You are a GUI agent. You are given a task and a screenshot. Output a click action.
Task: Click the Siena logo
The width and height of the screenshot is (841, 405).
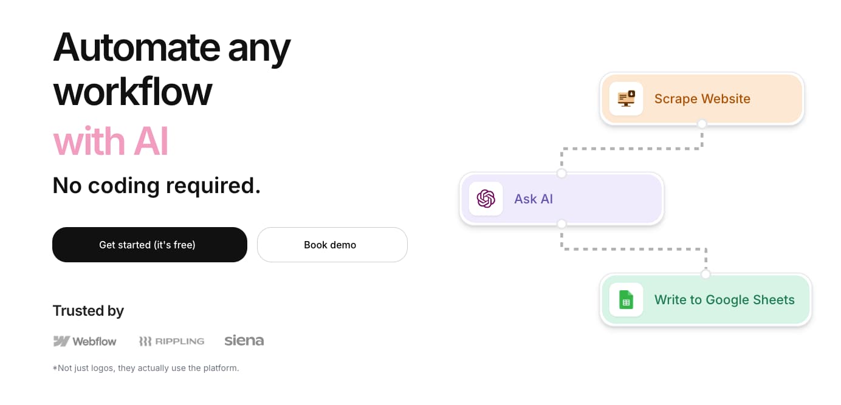(x=244, y=340)
